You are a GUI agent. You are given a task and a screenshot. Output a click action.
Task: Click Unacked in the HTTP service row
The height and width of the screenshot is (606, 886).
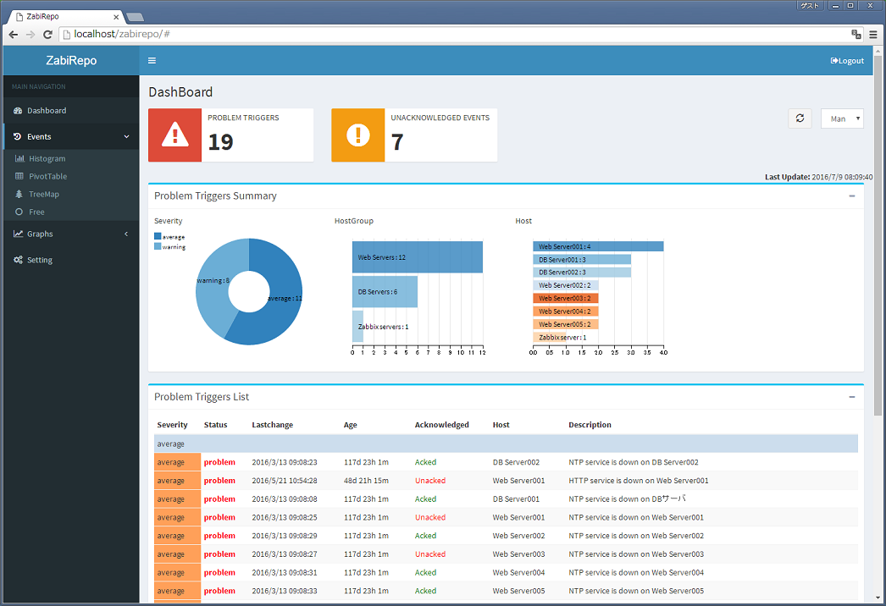[x=430, y=481]
